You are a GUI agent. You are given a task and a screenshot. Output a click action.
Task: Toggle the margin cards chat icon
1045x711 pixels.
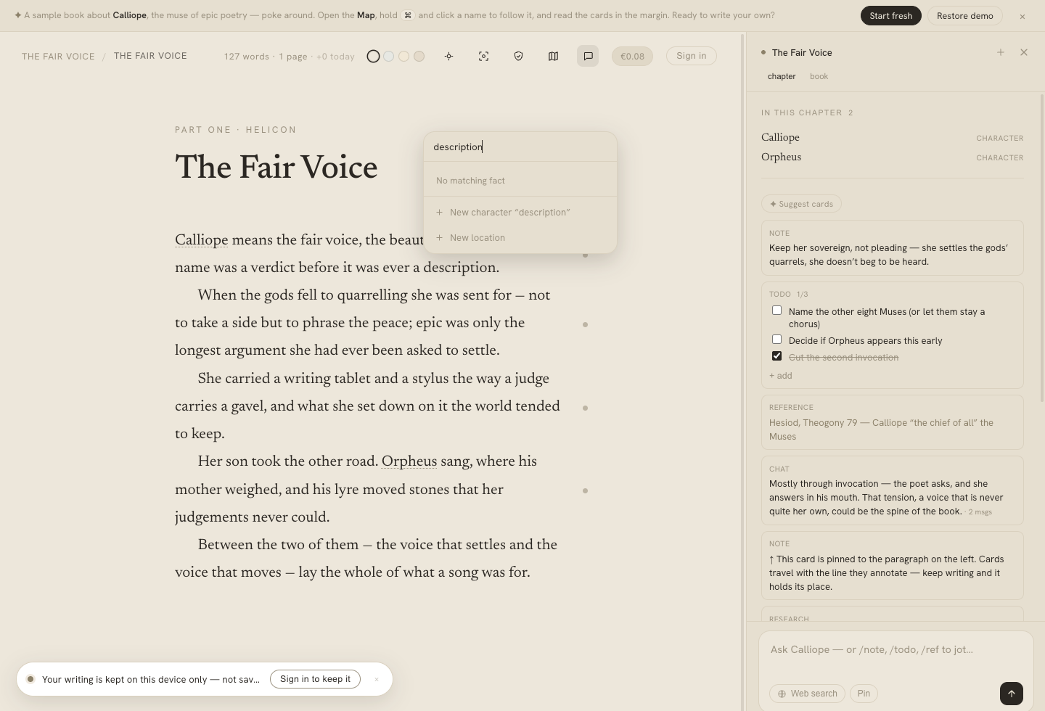[588, 56]
